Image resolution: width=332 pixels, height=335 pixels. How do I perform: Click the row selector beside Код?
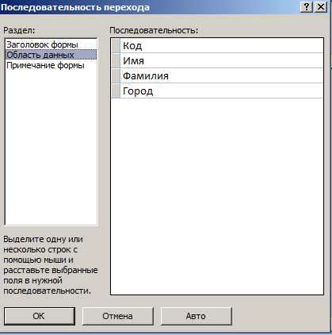tap(116, 46)
